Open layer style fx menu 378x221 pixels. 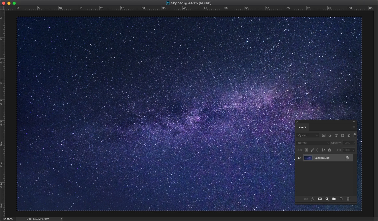[313, 199]
